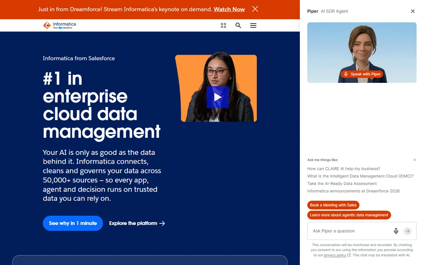Click the Informatica from Salesforce text

click(x=79, y=58)
